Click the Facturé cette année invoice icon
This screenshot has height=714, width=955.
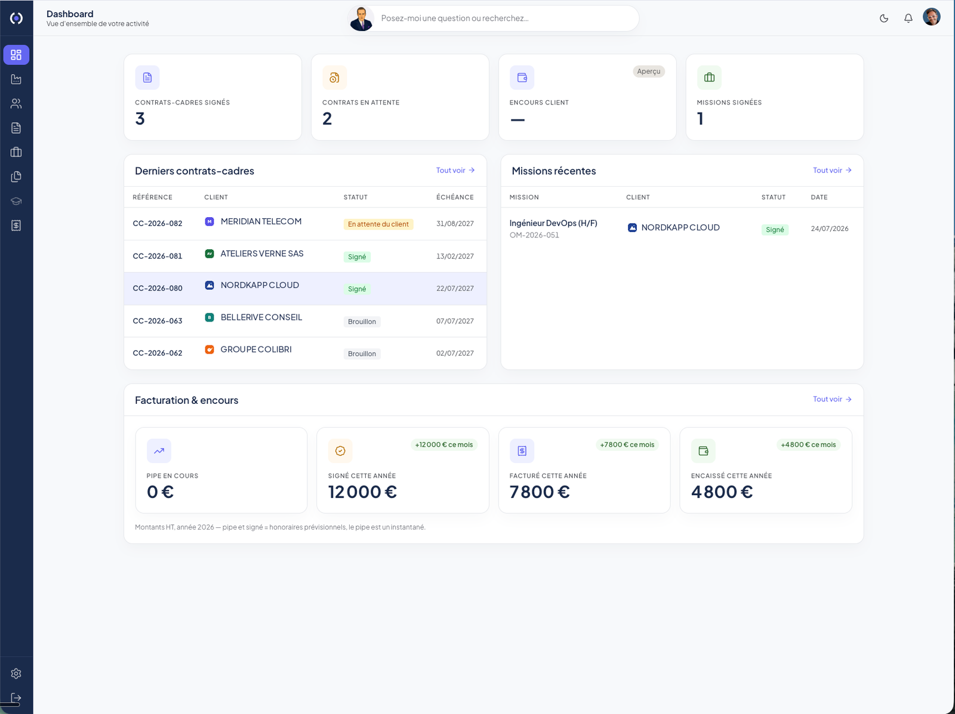[522, 451]
